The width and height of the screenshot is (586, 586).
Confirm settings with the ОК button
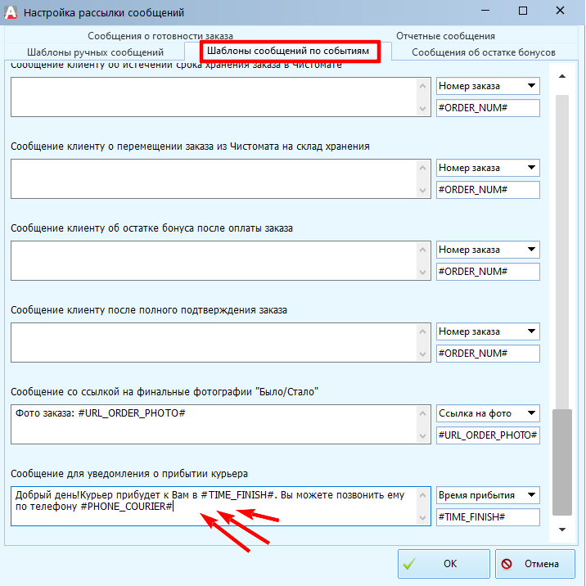(444, 564)
